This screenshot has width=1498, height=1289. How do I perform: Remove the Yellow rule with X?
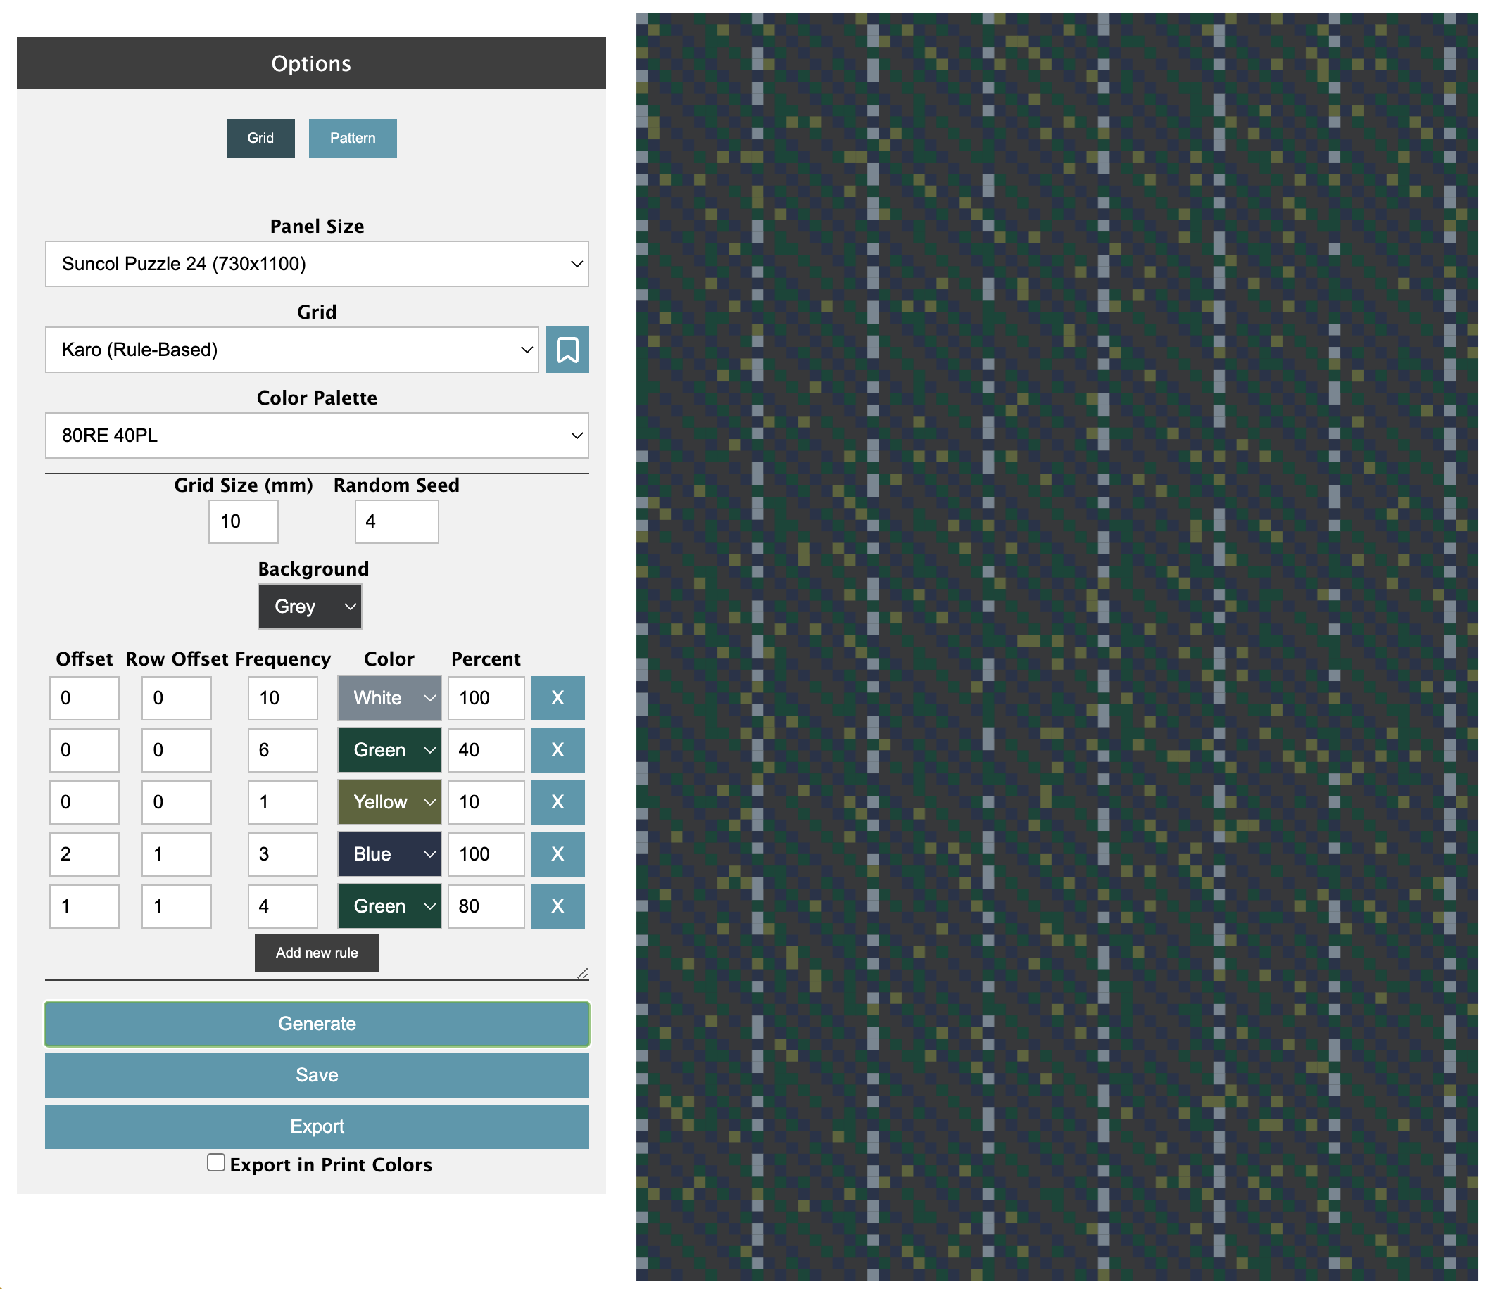click(x=558, y=802)
